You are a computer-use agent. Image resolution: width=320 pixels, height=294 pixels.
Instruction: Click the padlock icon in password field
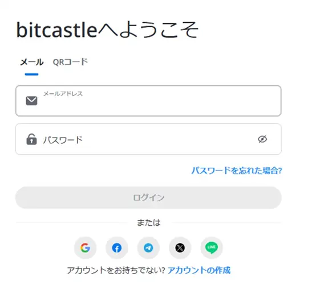pos(31,139)
